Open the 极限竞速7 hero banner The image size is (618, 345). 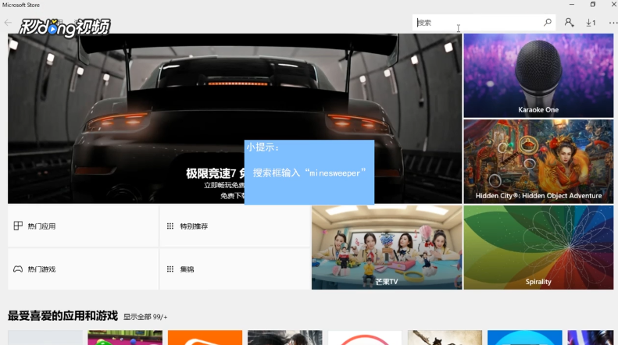tap(234, 119)
